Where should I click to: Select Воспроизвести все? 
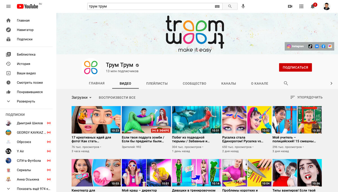(117, 97)
